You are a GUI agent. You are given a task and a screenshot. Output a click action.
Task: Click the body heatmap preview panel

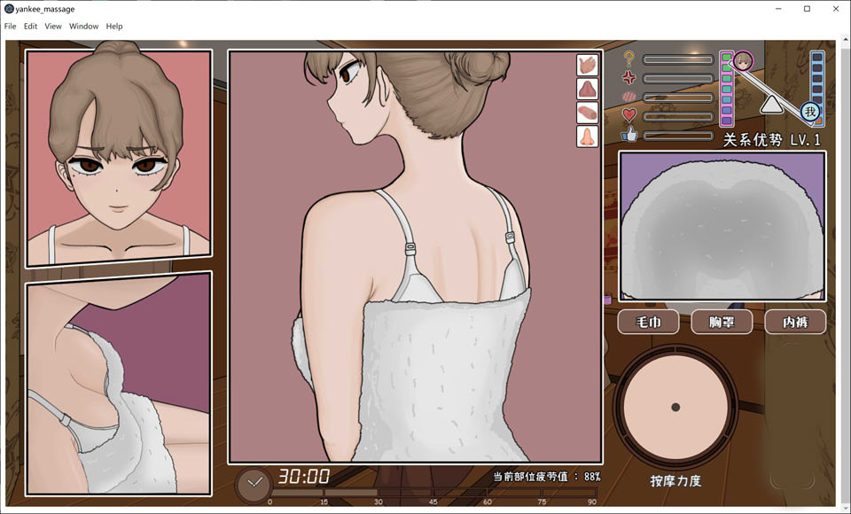tap(722, 226)
